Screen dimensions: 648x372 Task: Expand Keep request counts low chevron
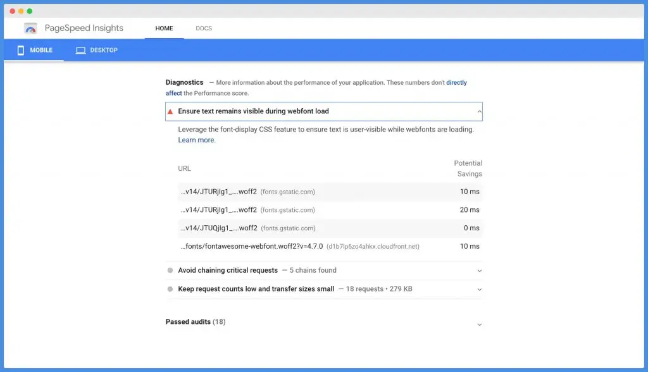(479, 289)
